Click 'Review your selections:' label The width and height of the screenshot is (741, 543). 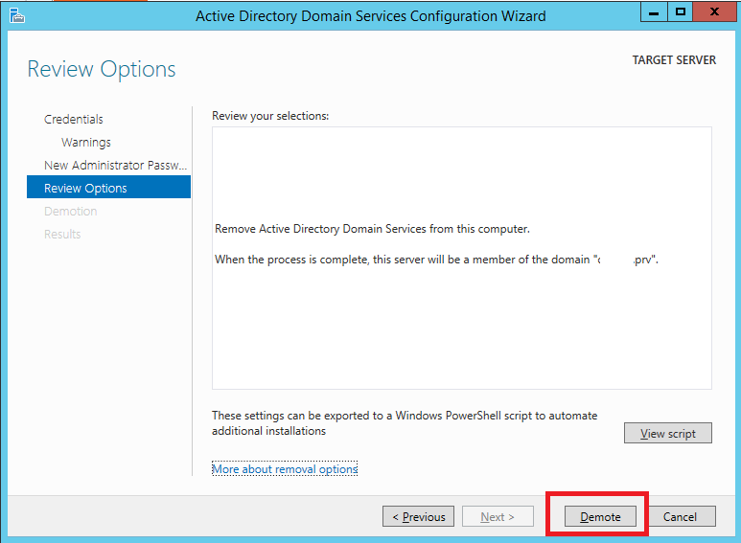tap(270, 116)
